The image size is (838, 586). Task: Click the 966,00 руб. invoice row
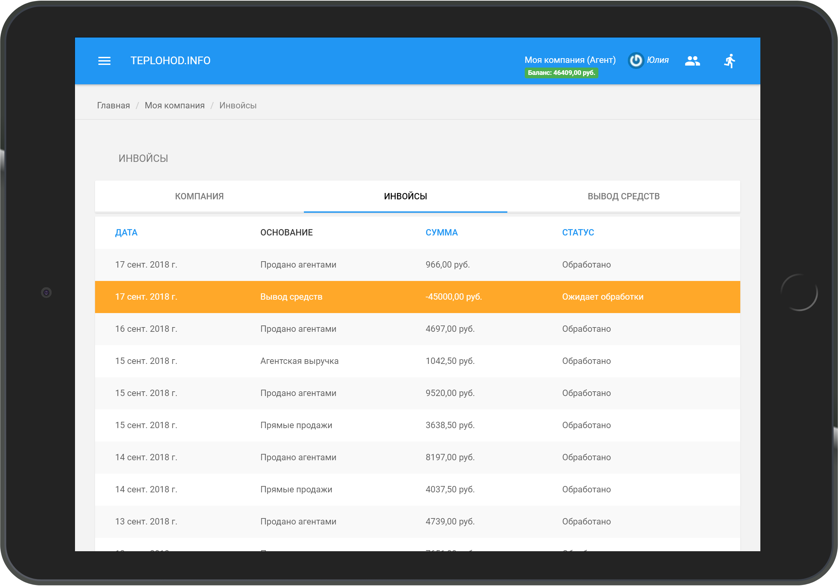tap(417, 265)
